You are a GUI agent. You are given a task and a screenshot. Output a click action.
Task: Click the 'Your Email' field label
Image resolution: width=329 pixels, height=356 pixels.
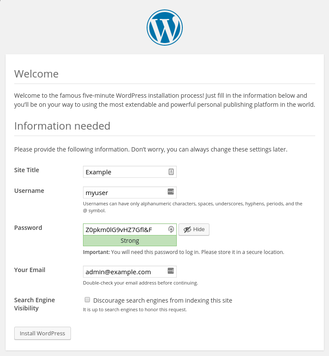click(x=30, y=270)
